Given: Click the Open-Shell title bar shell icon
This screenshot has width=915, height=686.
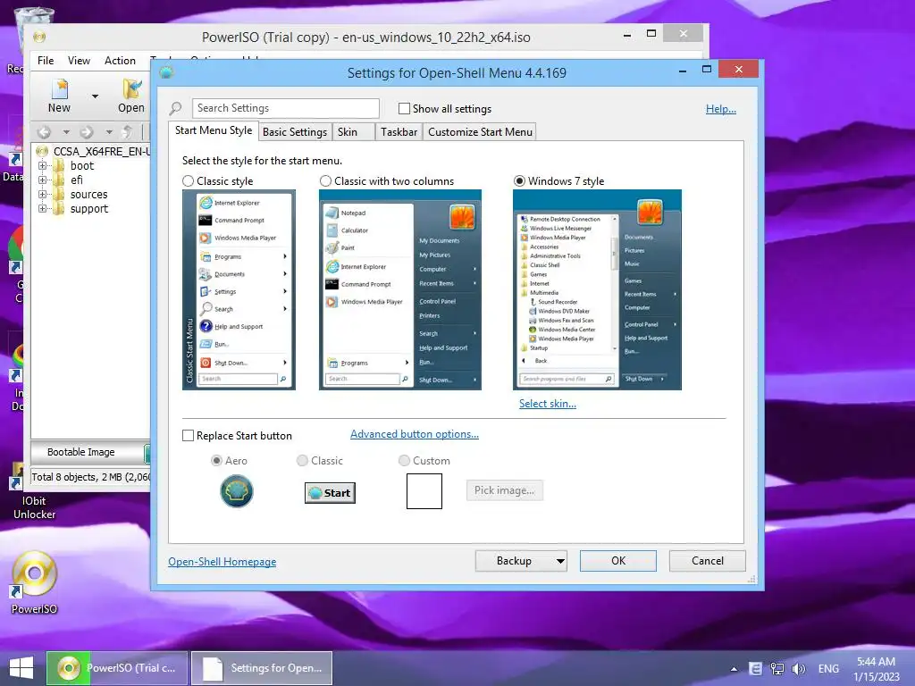Looking at the screenshot, I should pos(166,72).
